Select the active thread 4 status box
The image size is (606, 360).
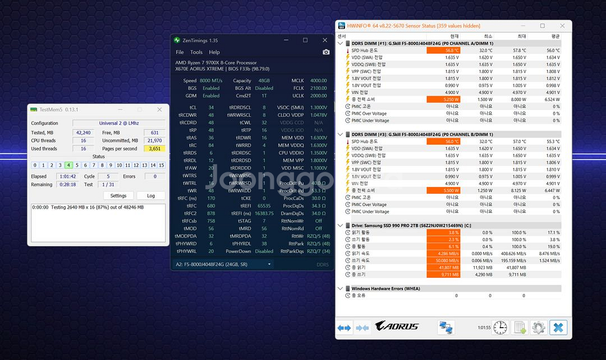click(68, 165)
